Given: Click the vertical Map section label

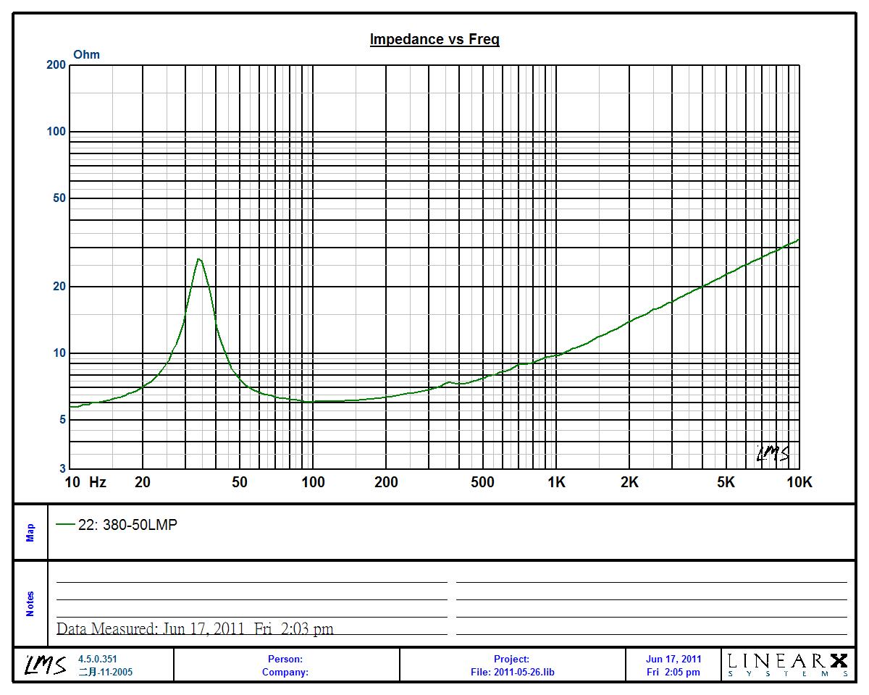Looking at the screenshot, I should click(30, 533).
